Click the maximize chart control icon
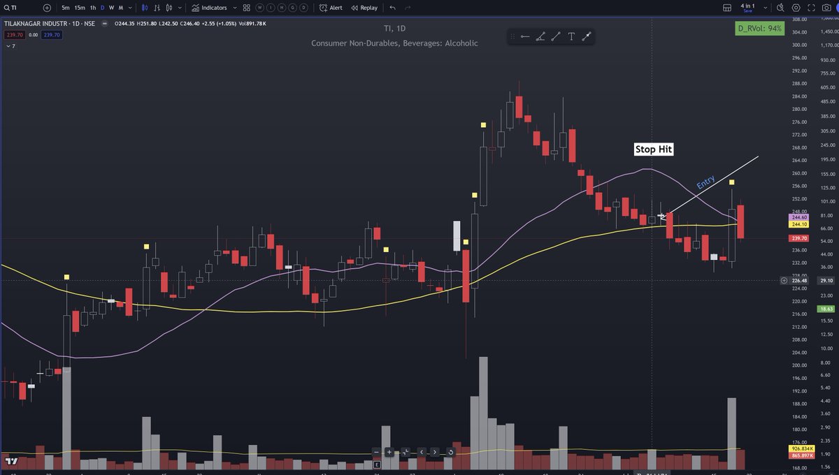Image resolution: width=839 pixels, height=475 pixels. click(x=406, y=452)
